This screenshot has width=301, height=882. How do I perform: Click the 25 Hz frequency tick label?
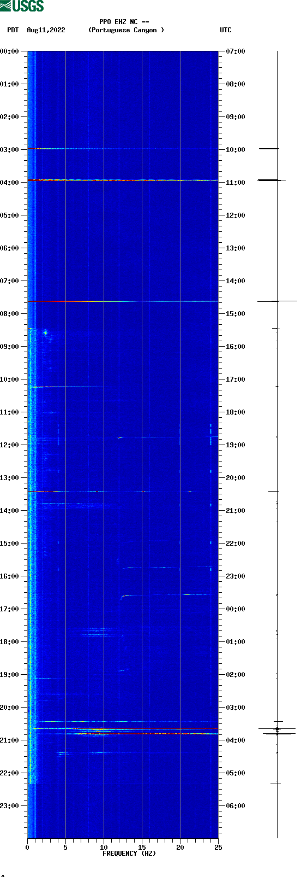click(x=218, y=848)
